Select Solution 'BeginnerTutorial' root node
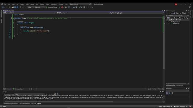The image size is (193, 108). tap(178, 18)
